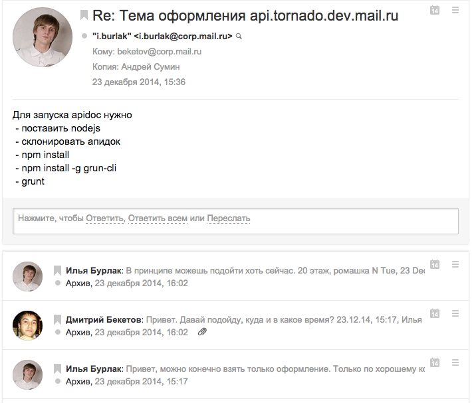Flag the open message next to the subject
Viewport: 472px width, 403px height.
coord(84,15)
